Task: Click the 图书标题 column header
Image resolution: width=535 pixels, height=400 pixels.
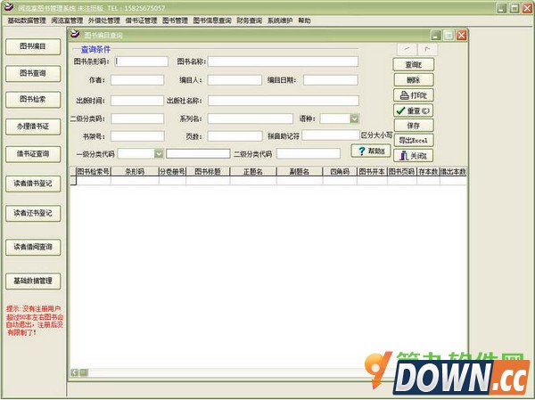Action: pyautogui.click(x=208, y=172)
